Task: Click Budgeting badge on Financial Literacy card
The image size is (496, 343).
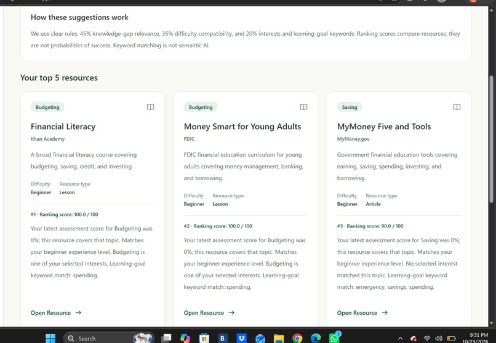Action: (47, 107)
